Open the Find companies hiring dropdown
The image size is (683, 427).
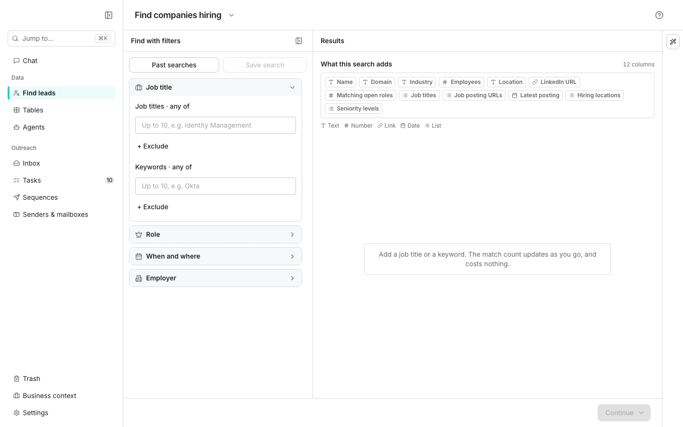pos(231,15)
